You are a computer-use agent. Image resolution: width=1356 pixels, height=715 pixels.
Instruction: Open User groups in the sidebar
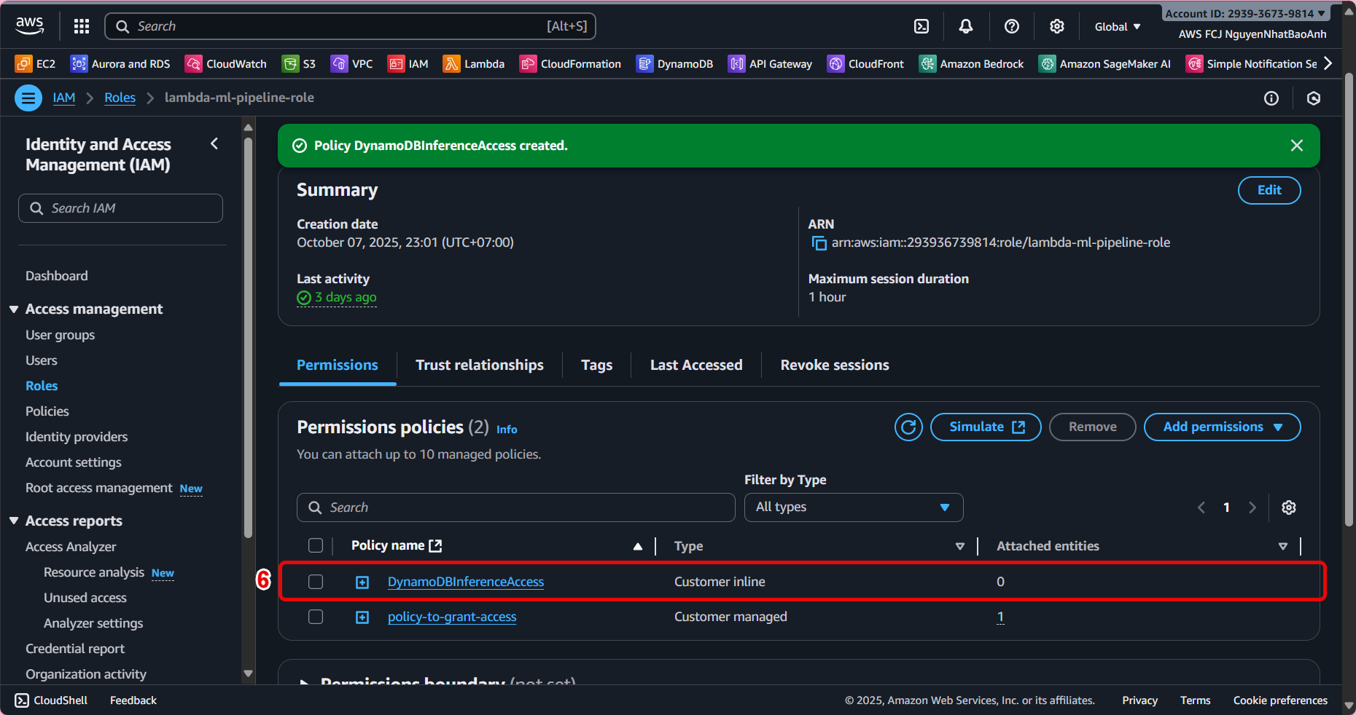click(x=61, y=335)
